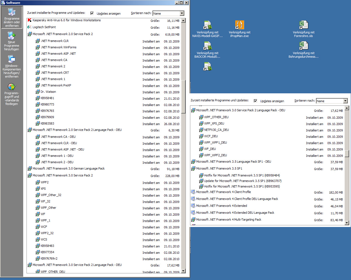Screen dimensions: 351x280
Task: Select the iPropMan.exe desktop shortcut
Action: point(239,29)
